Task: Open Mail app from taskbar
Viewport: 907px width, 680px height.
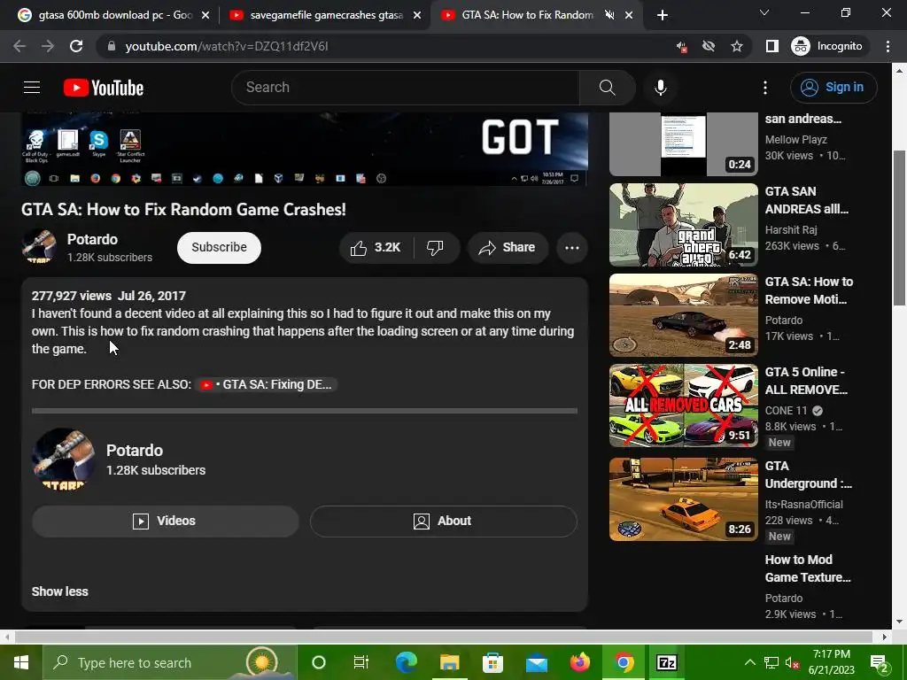Action: 536,662
